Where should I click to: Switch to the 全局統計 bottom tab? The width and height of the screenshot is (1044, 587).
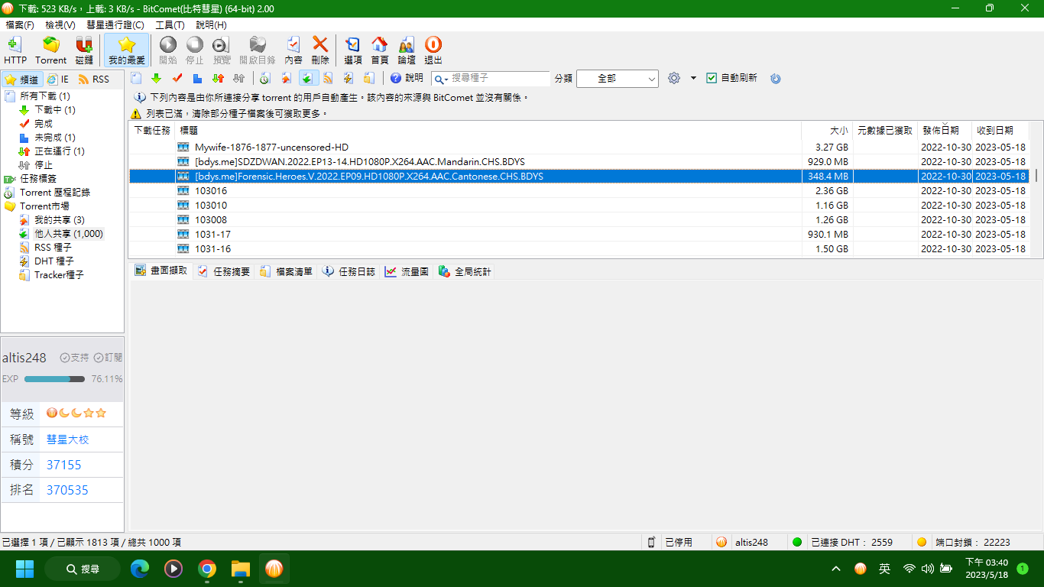(465, 271)
